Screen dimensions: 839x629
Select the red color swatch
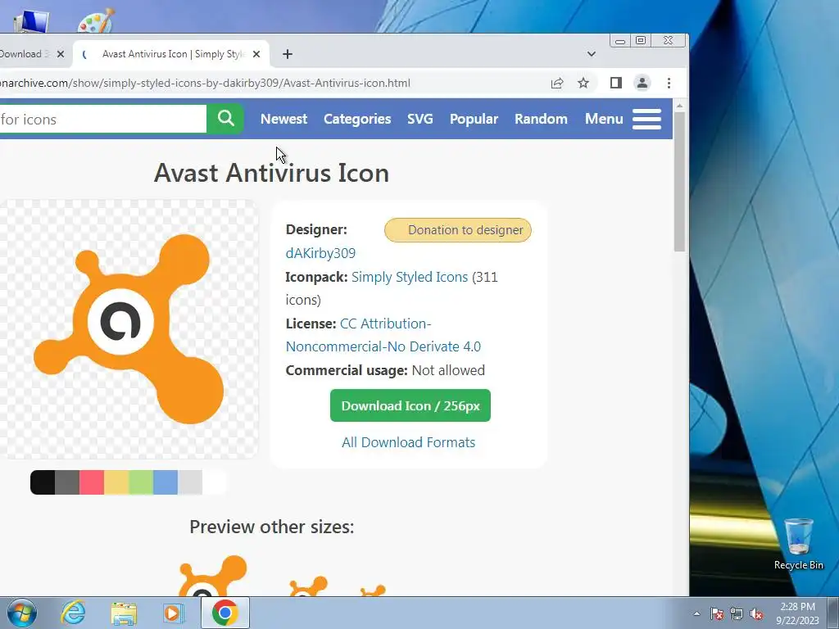92,482
